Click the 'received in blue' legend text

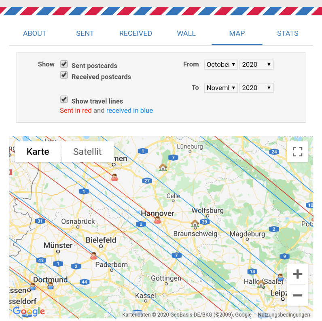tap(129, 111)
